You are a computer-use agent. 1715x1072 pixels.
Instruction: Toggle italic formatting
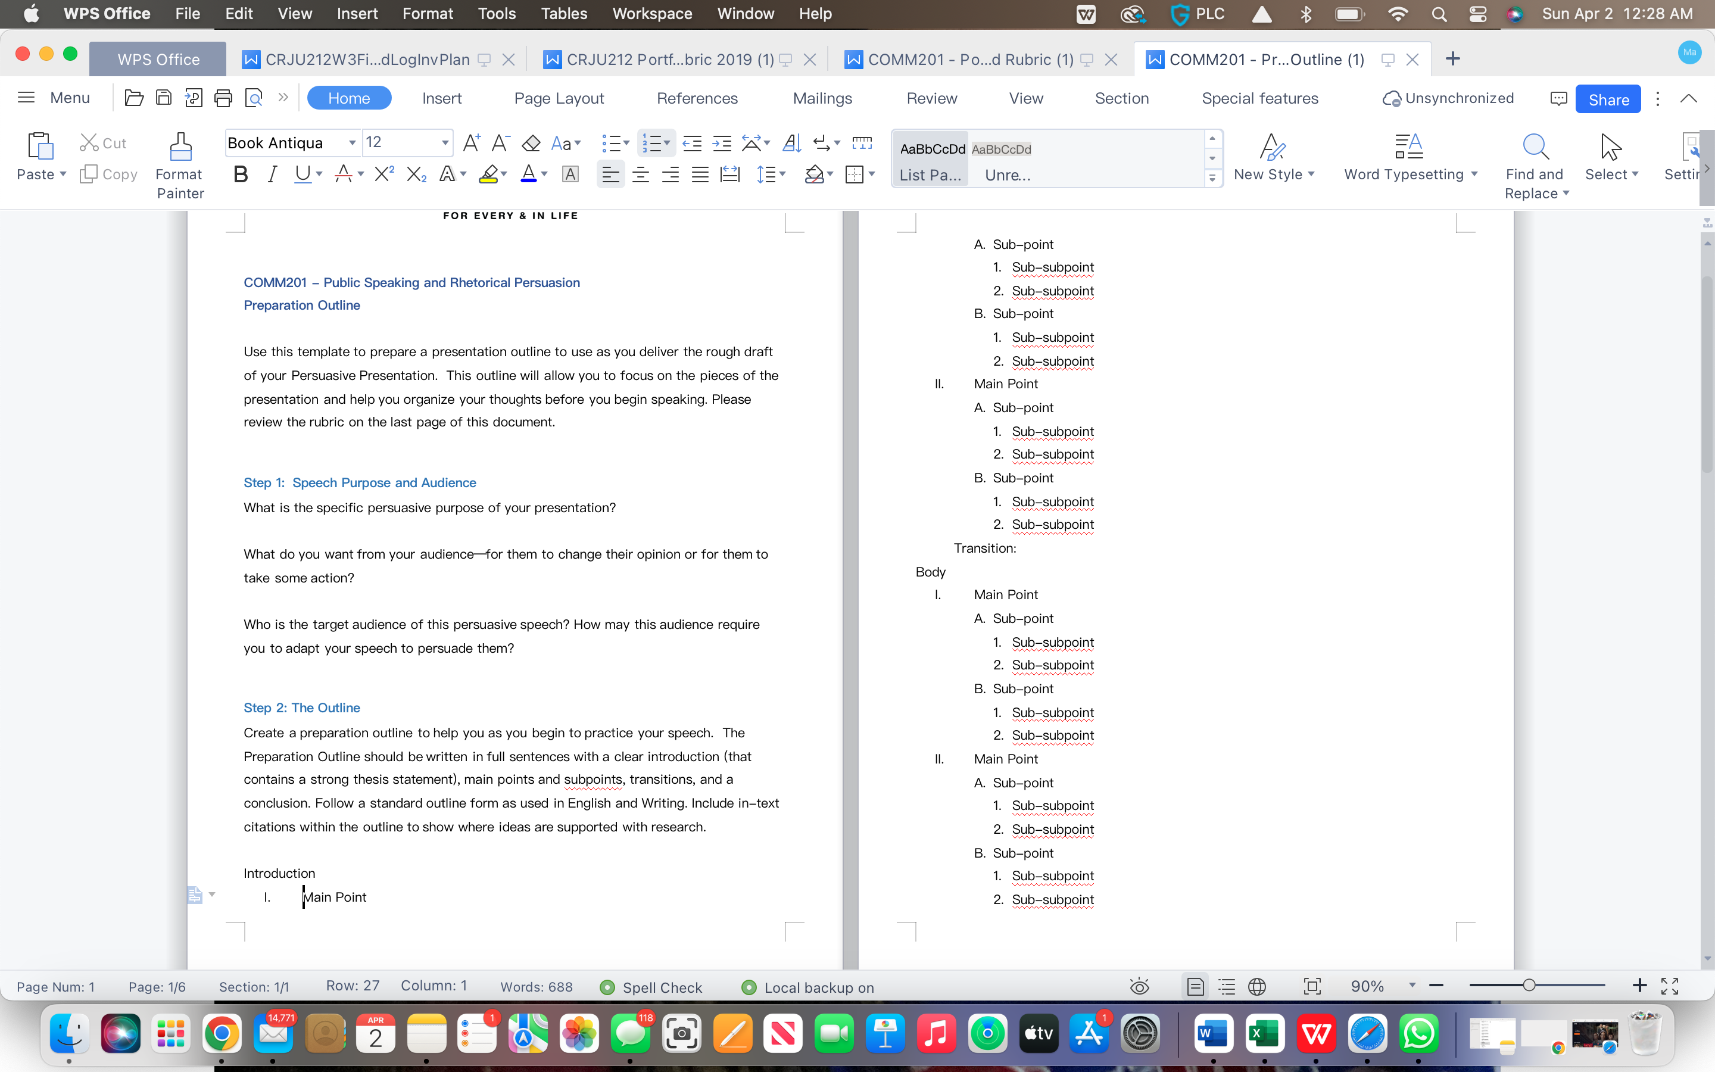(272, 174)
